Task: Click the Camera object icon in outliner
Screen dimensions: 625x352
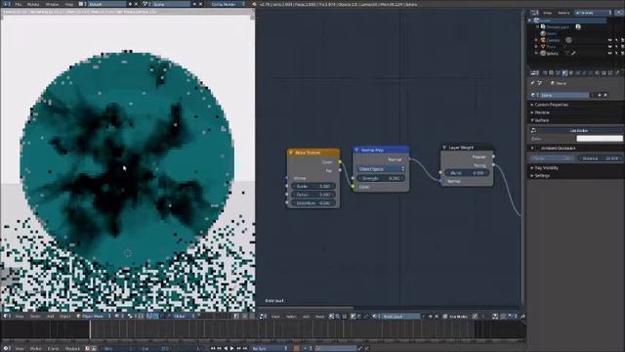Action: 543,40
